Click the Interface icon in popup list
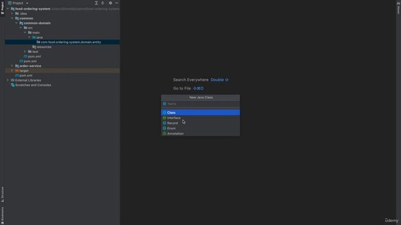The image size is (401, 225). click(164, 118)
